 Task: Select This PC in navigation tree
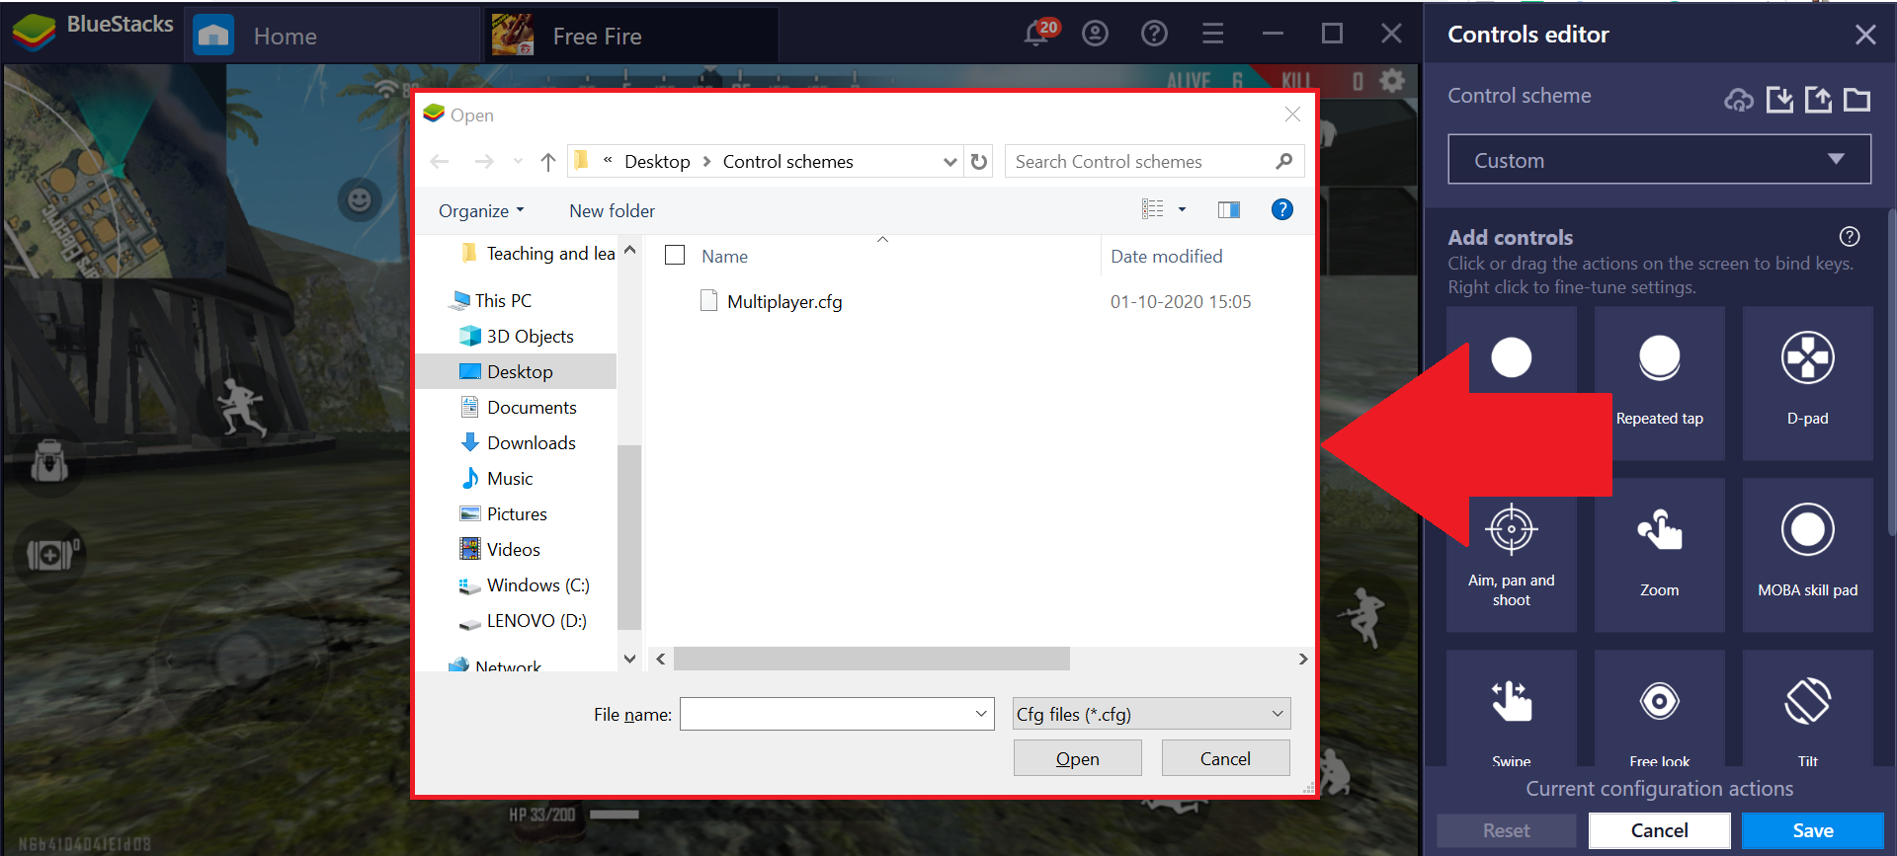pyautogui.click(x=503, y=300)
